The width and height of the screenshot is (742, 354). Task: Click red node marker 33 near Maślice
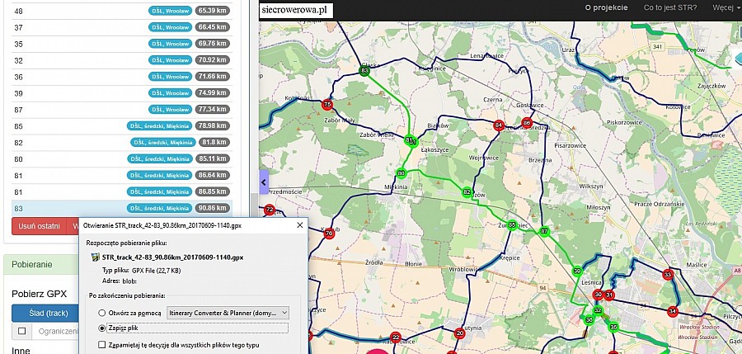click(668, 274)
